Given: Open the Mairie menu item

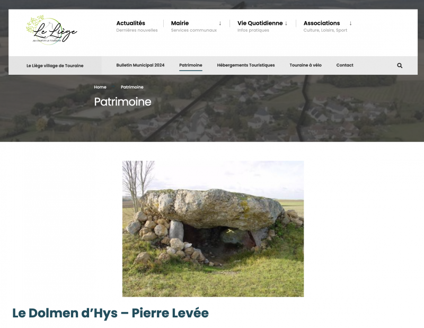Looking at the screenshot, I should pyautogui.click(x=180, y=23).
